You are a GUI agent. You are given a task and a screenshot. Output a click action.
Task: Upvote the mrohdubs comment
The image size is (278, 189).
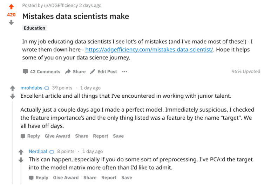(13, 88)
